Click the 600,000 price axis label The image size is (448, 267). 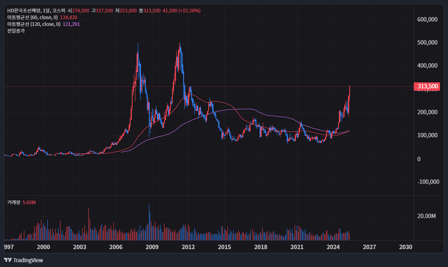click(427, 19)
